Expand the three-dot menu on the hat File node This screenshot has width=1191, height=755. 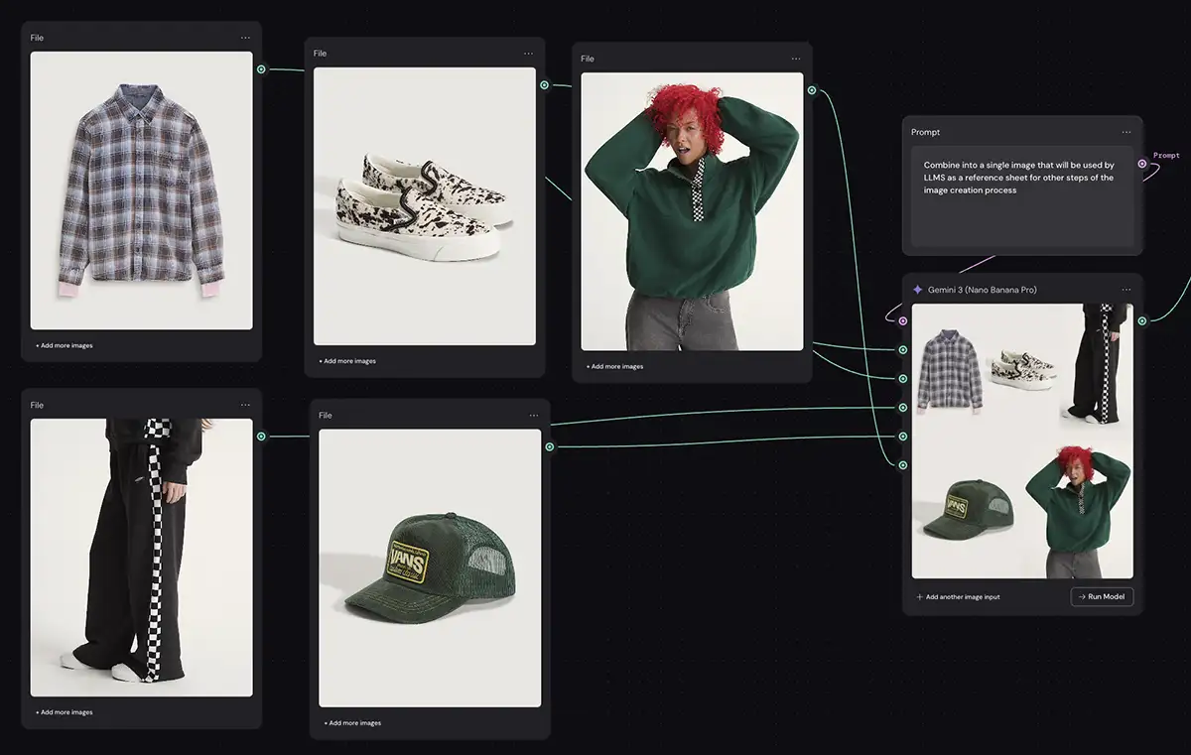click(534, 416)
